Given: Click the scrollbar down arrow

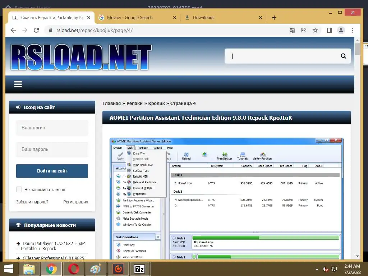Looking at the screenshot, I should coord(357,256).
